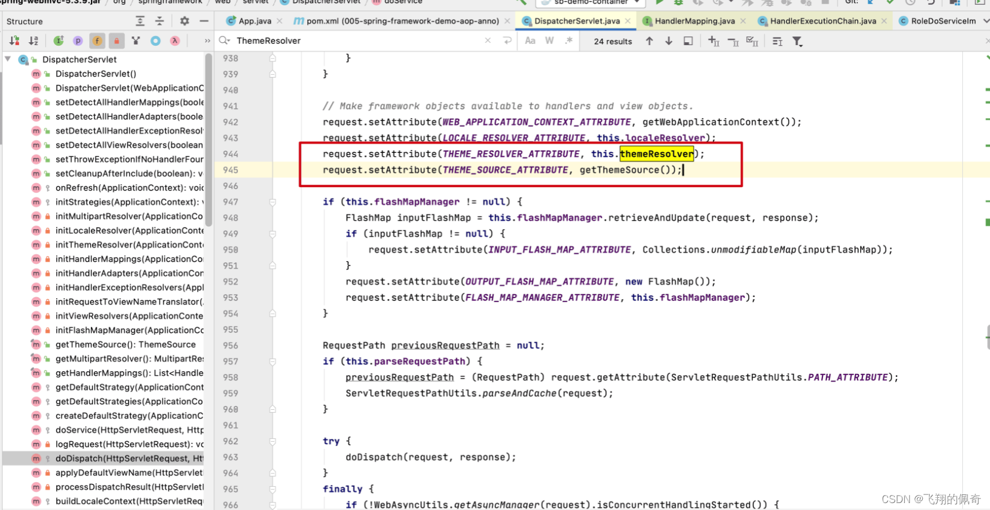Toggle alphabetical sort in Structure panel
990x510 pixels.
[x=34, y=41]
